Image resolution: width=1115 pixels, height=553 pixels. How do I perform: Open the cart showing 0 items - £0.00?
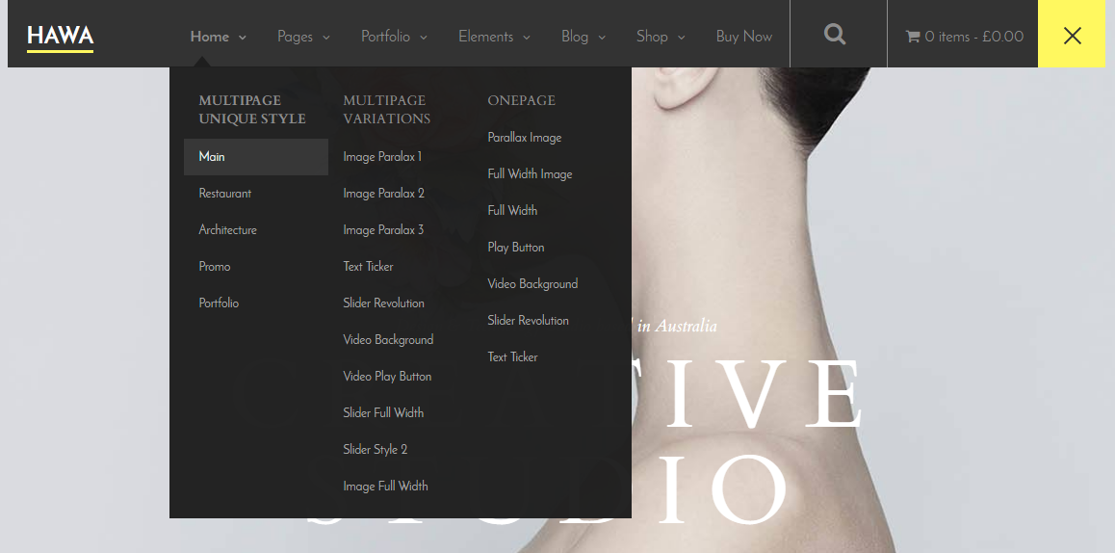964,37
